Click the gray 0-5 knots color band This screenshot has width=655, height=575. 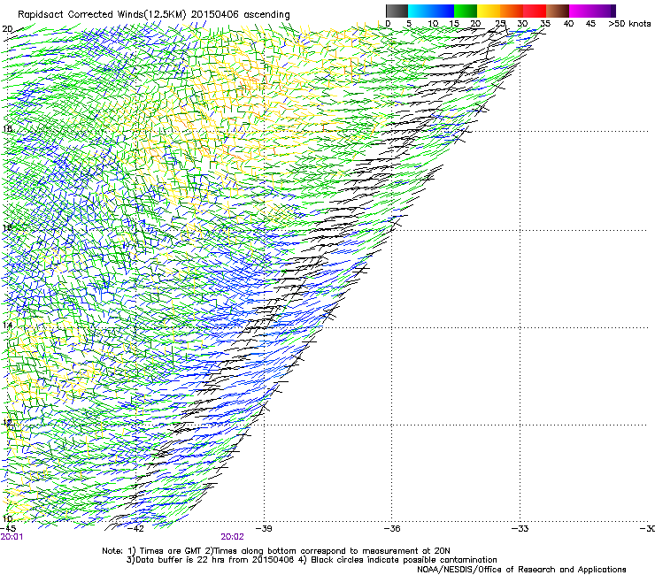(397, 11)
